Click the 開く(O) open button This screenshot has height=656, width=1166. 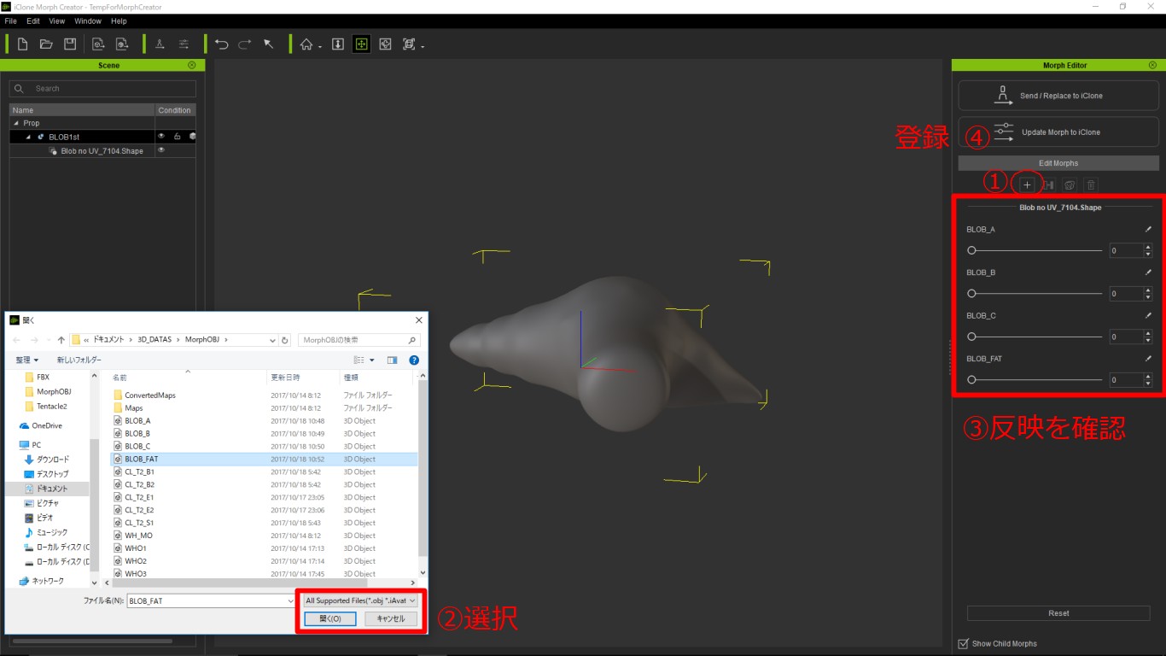(x=330, y=618)
